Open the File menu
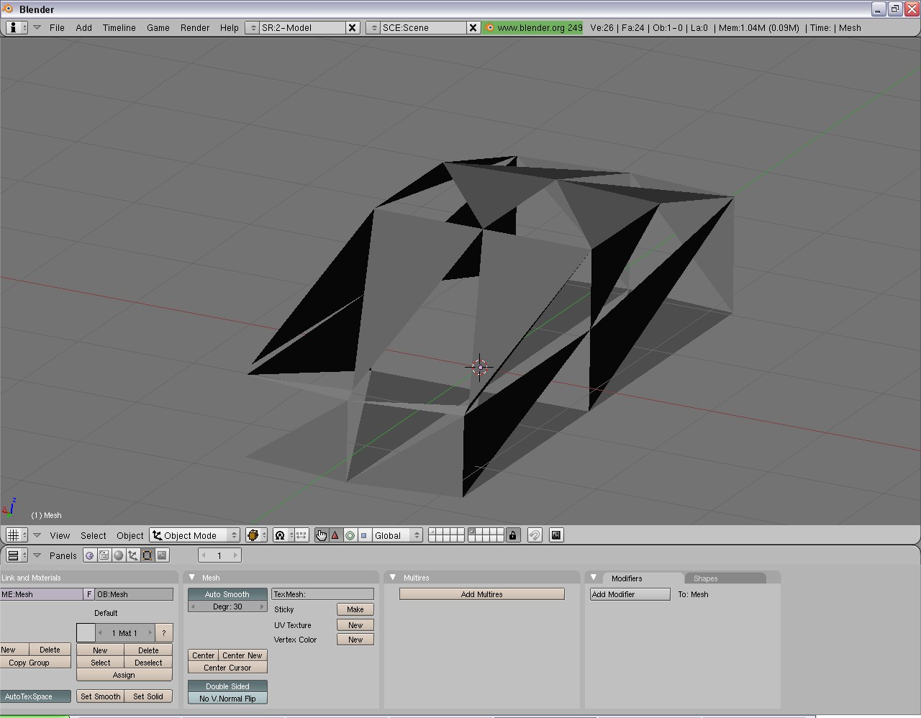The image size is (921, 718). tap(57, 27)
